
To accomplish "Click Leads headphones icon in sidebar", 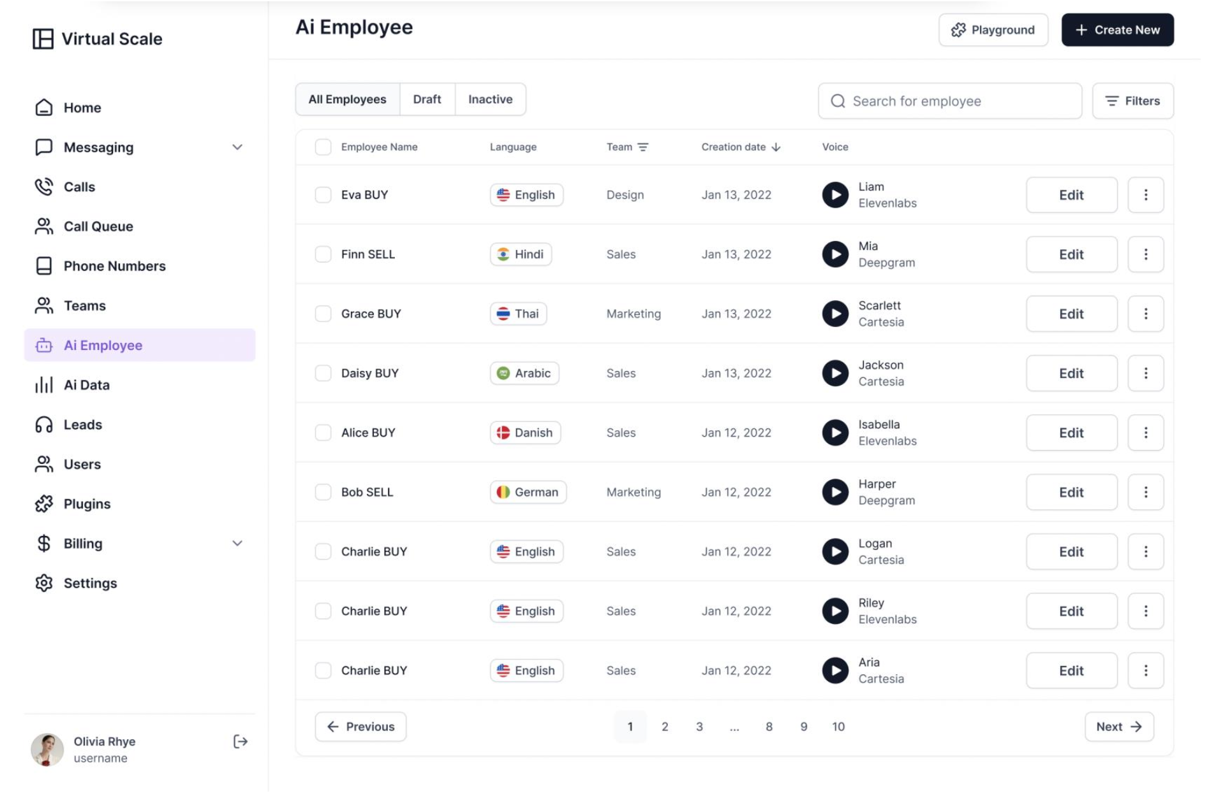I will 44,424.
